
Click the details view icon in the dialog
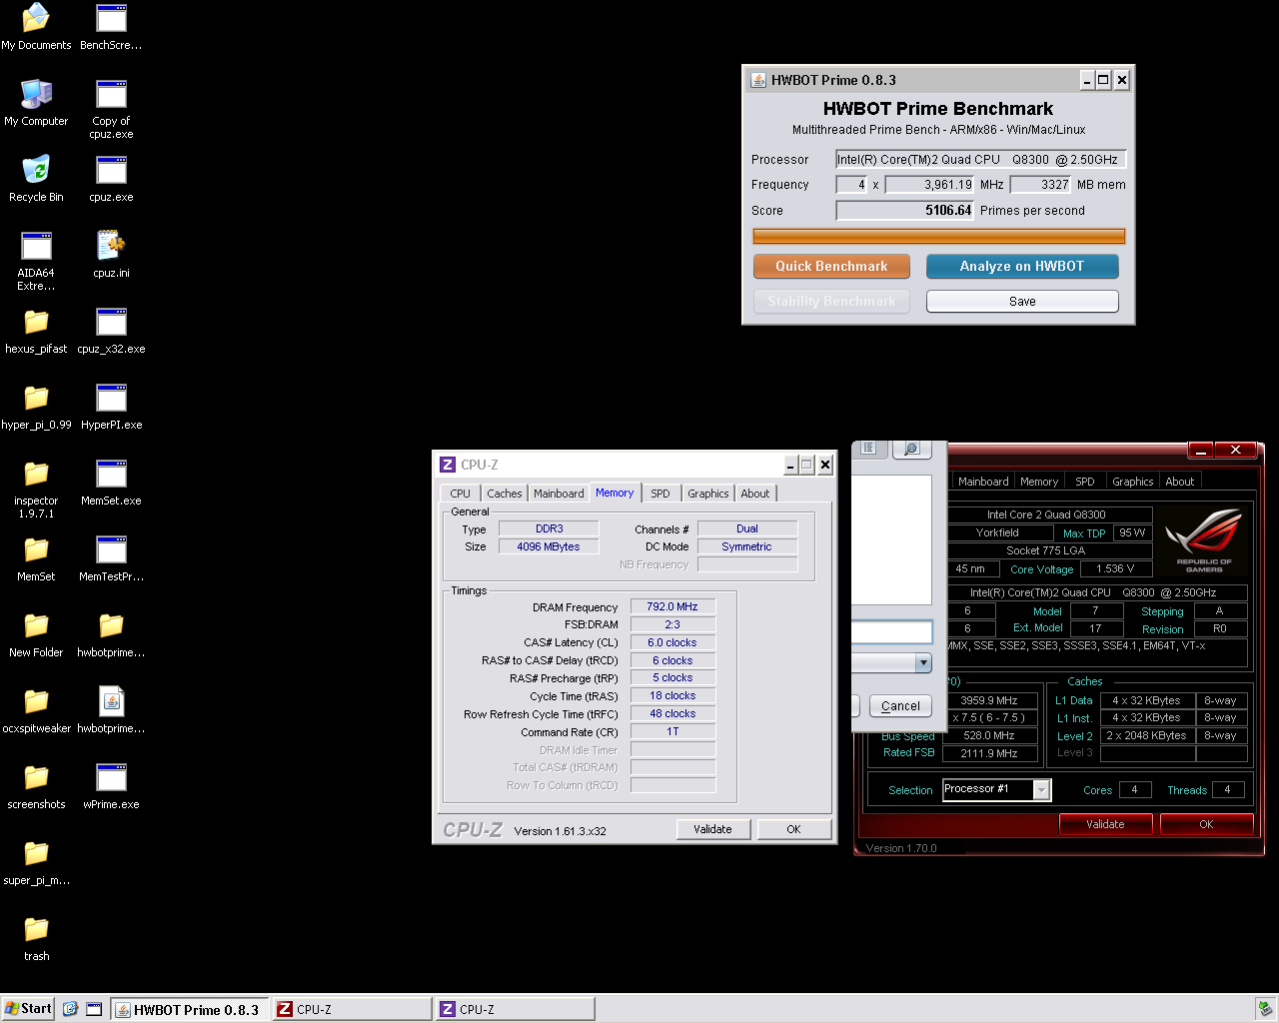(x=868, y=449)
